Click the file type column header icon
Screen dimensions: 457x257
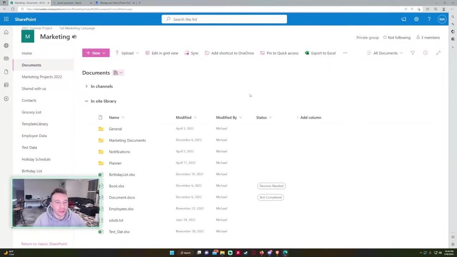pyautogui.click(x=100, y=117)
